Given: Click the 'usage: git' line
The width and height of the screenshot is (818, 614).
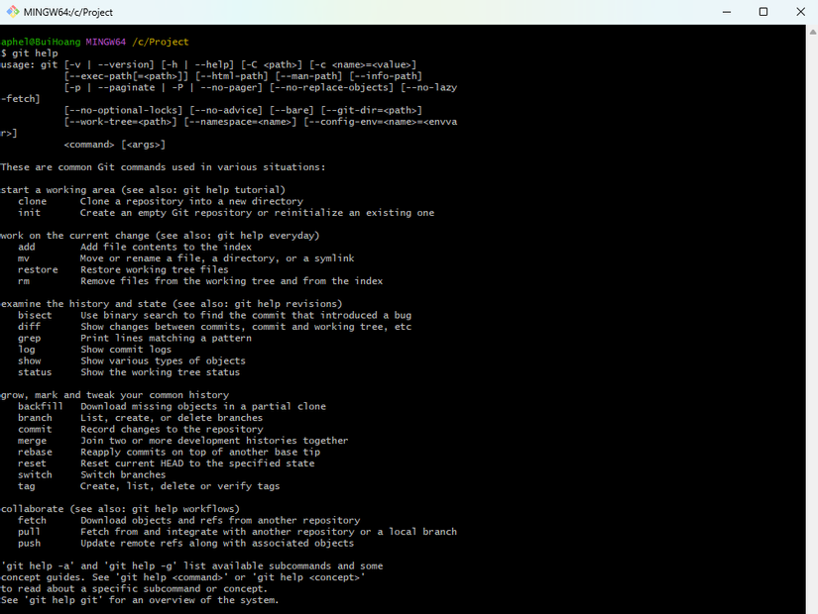Looking at the screenshot, I should (x=208, y=64).
